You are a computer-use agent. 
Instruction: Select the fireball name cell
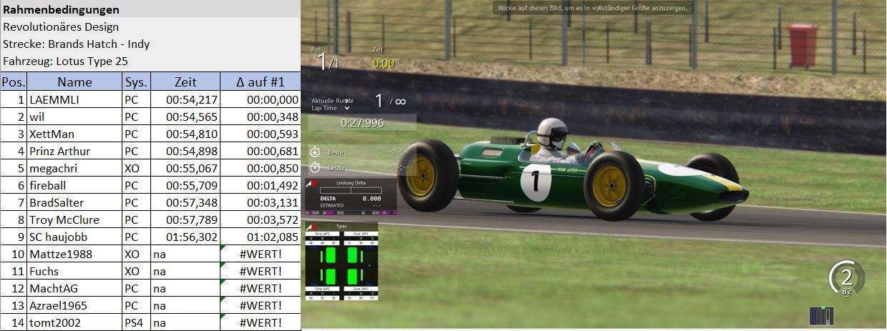point(74,185)
